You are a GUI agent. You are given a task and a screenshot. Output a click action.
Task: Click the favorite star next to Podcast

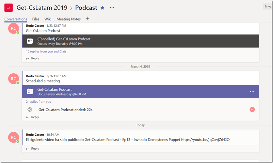point(103,7)
